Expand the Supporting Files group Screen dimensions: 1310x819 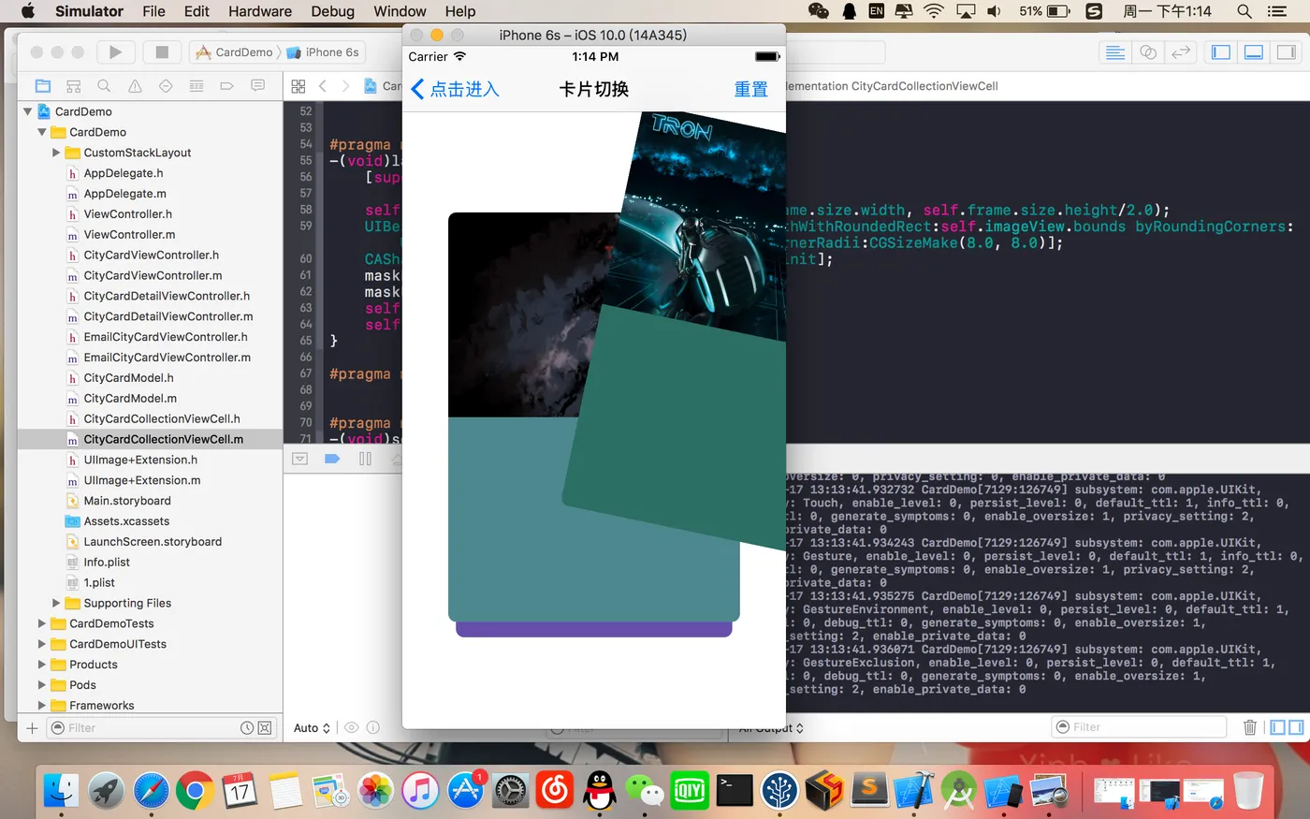pyautogui.click(x=56, y=603)
